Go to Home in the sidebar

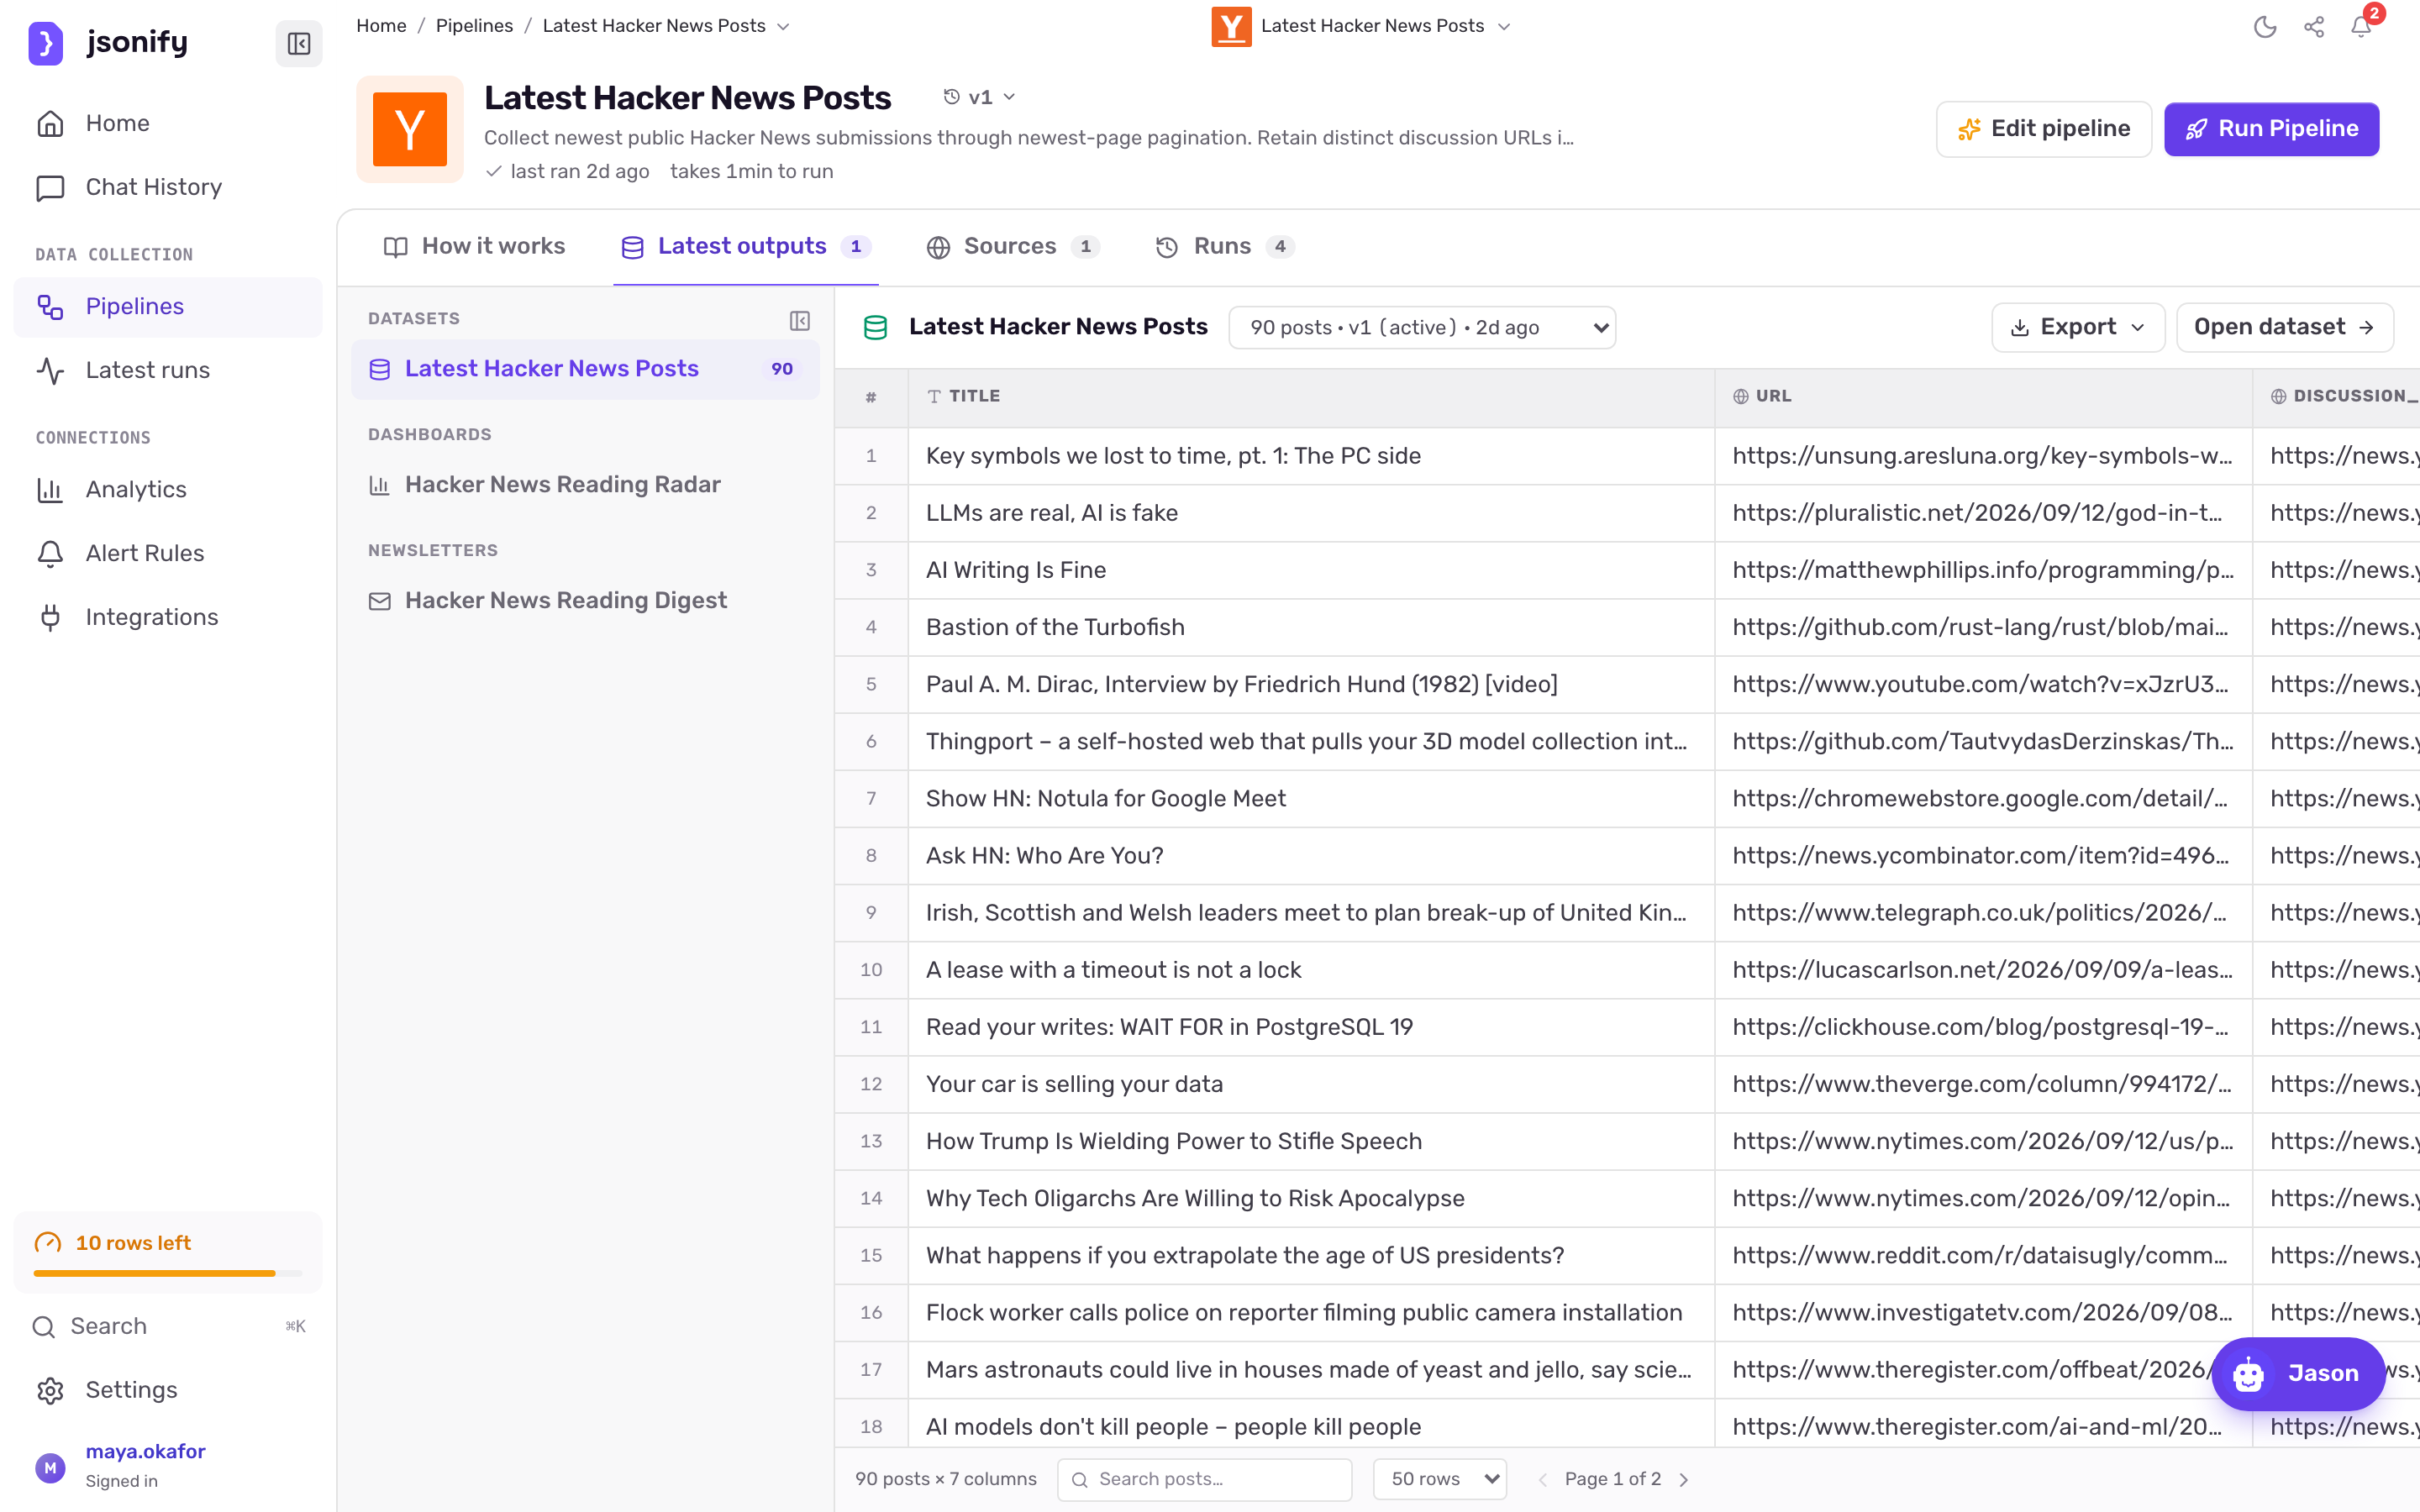pyautogui.click(x=168, y=123)
